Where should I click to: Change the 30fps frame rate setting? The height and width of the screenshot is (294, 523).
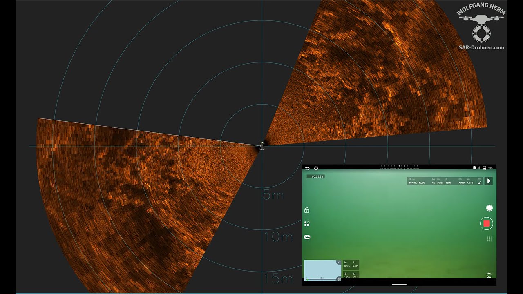[440, 181]
